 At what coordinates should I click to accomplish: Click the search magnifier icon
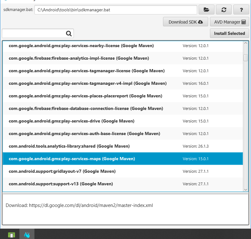click(x=69, y=33)
